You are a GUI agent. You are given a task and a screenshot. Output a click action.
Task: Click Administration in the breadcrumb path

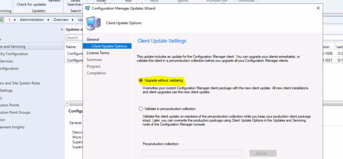(32, 20)
